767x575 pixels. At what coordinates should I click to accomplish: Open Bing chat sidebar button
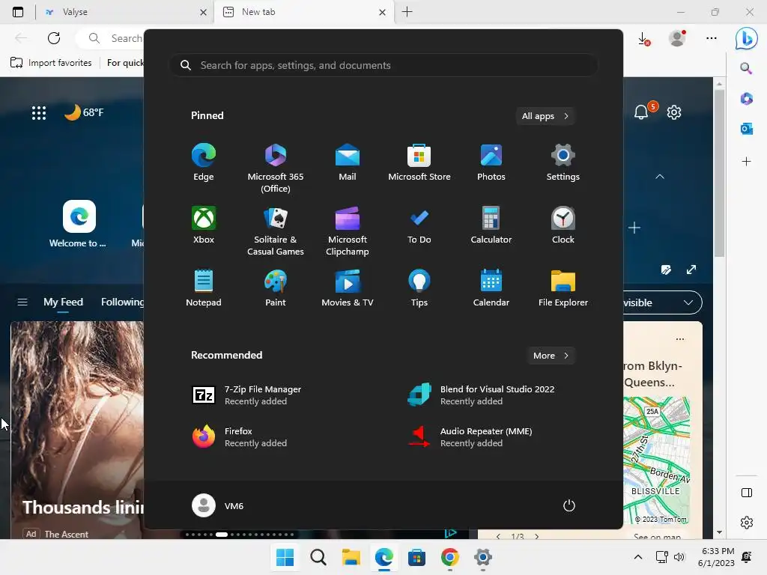pos(747,38)
